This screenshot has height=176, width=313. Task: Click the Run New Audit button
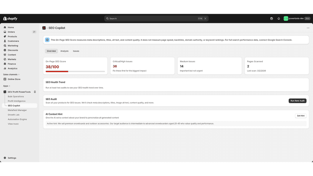[x=298, y=101]
